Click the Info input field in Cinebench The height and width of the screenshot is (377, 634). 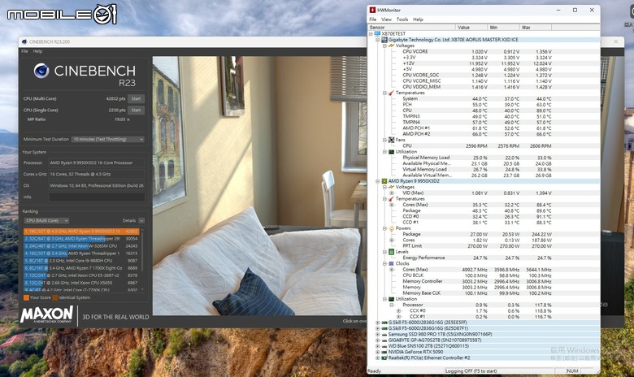coord(97,197)
